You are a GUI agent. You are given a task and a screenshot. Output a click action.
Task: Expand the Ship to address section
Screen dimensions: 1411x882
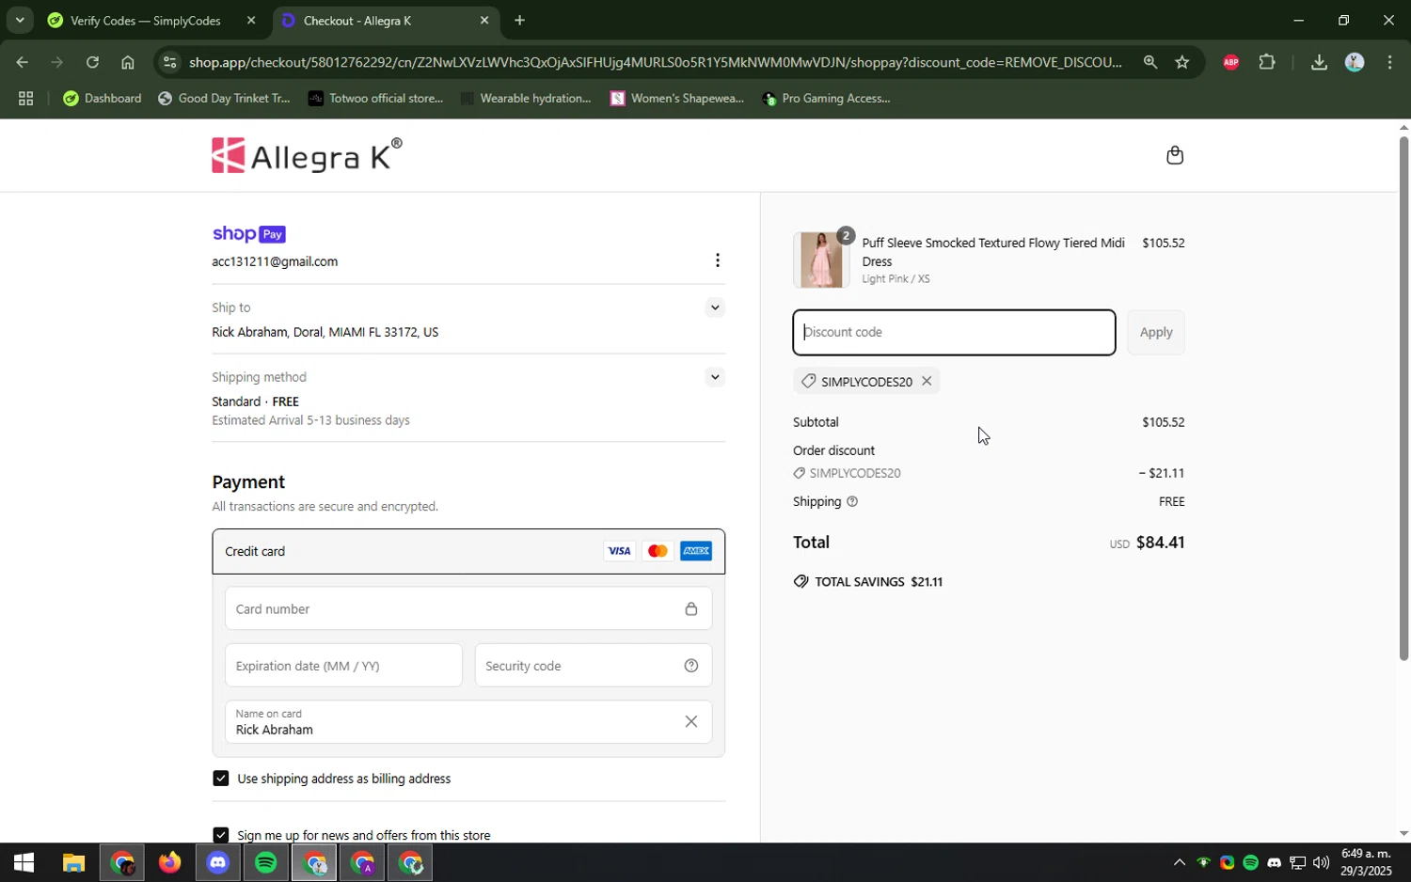pos(715,307)
